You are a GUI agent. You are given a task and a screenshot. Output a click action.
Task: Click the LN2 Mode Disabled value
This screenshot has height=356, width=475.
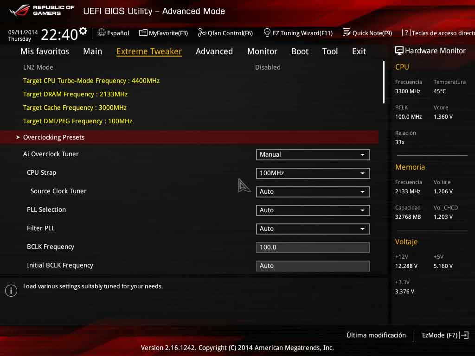tap(268, 67)
